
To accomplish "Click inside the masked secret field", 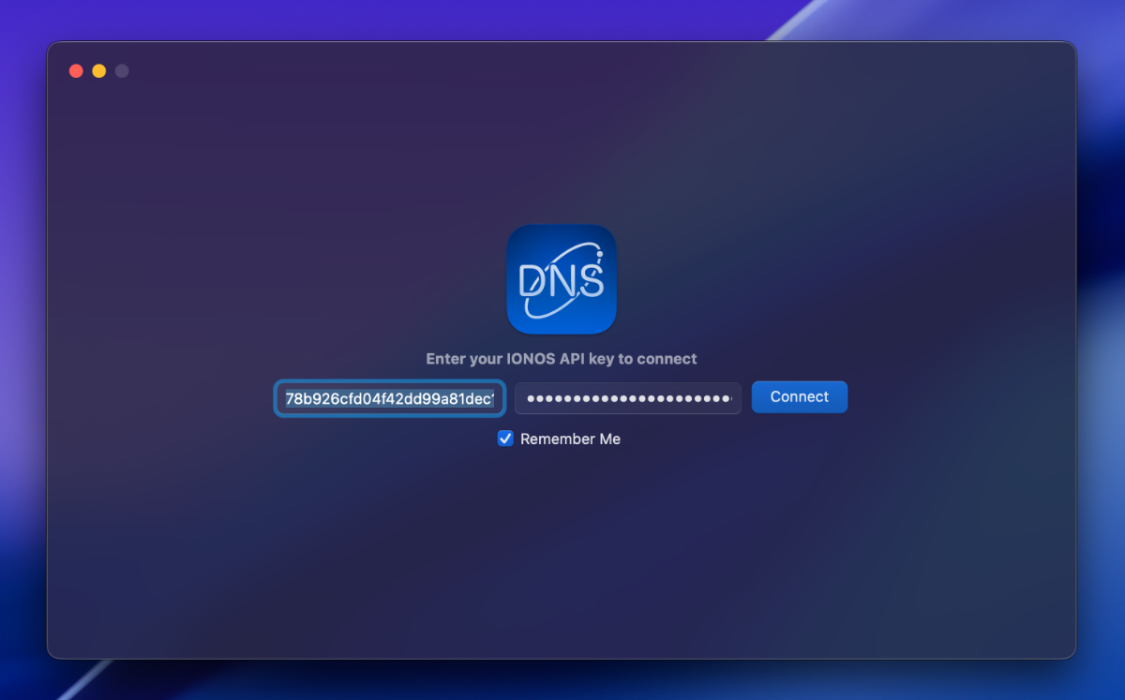I will point(627,398).
